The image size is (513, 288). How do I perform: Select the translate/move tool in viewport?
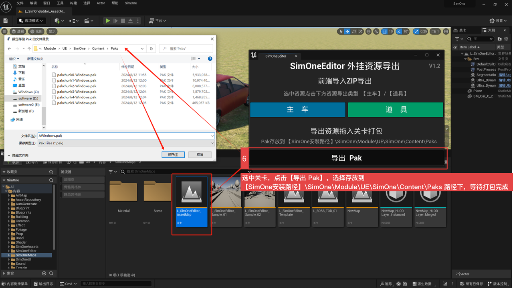[347, 32]
